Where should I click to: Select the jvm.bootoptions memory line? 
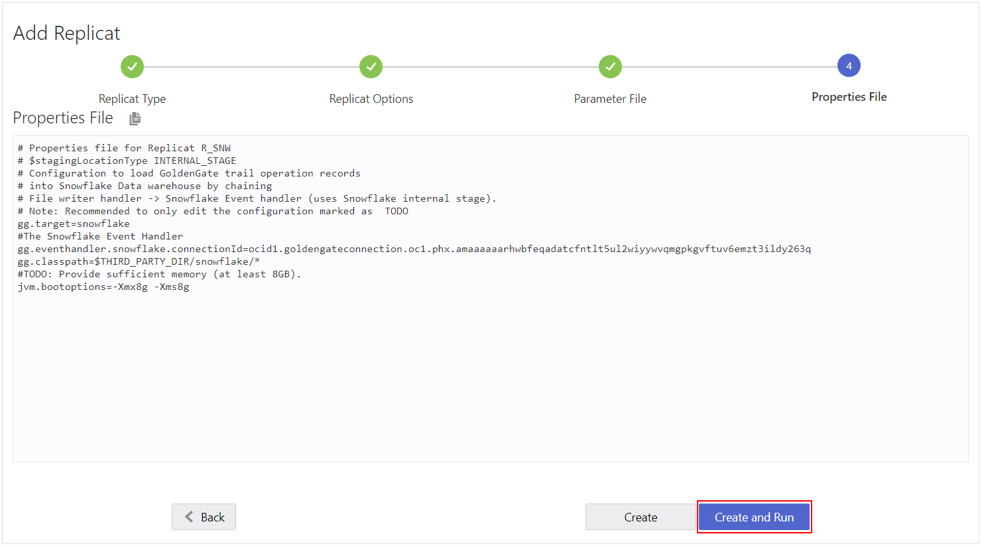[x=105, y=286]
